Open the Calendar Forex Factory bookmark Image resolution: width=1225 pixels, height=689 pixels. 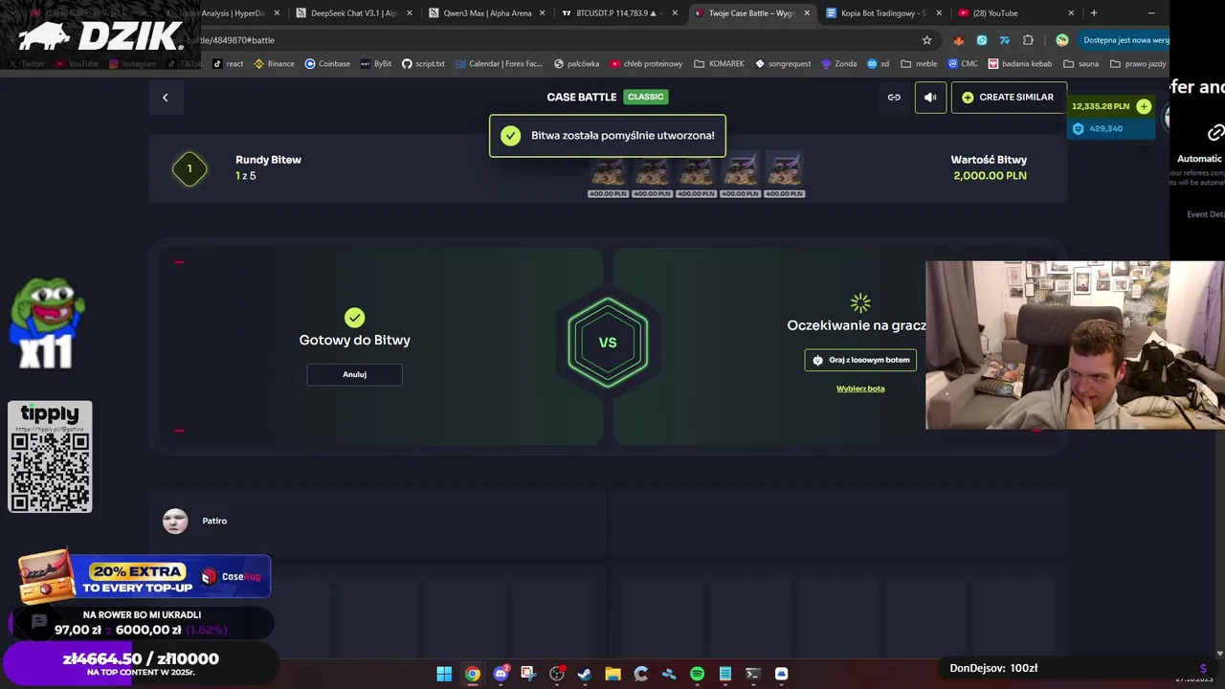pyautogui.click(x=499, y=64)
